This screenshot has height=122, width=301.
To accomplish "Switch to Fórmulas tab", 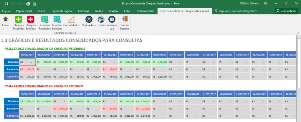I will pos(83,11).
